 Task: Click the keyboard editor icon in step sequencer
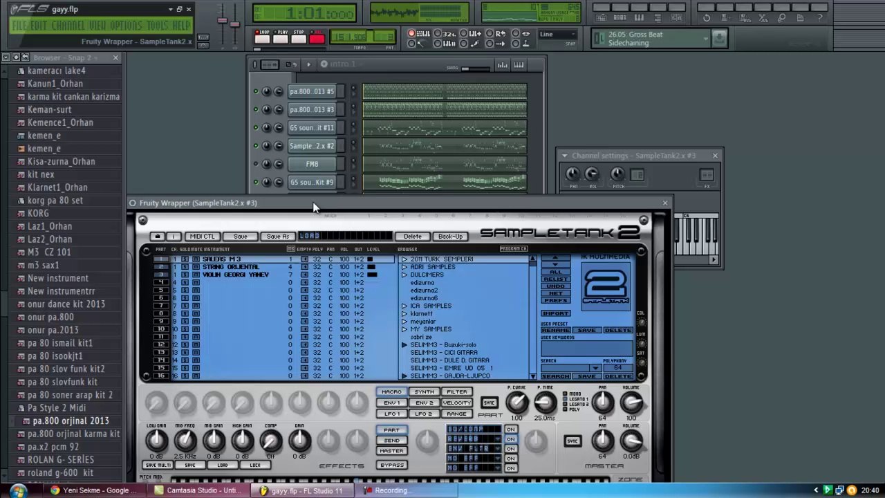[519, 65]
